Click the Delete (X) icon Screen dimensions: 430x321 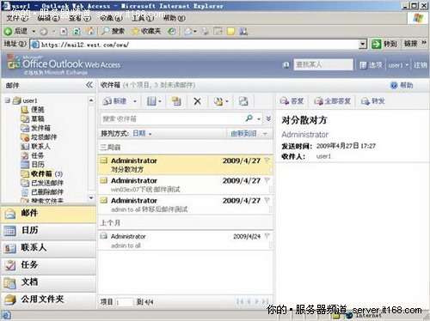pos(197,101)
